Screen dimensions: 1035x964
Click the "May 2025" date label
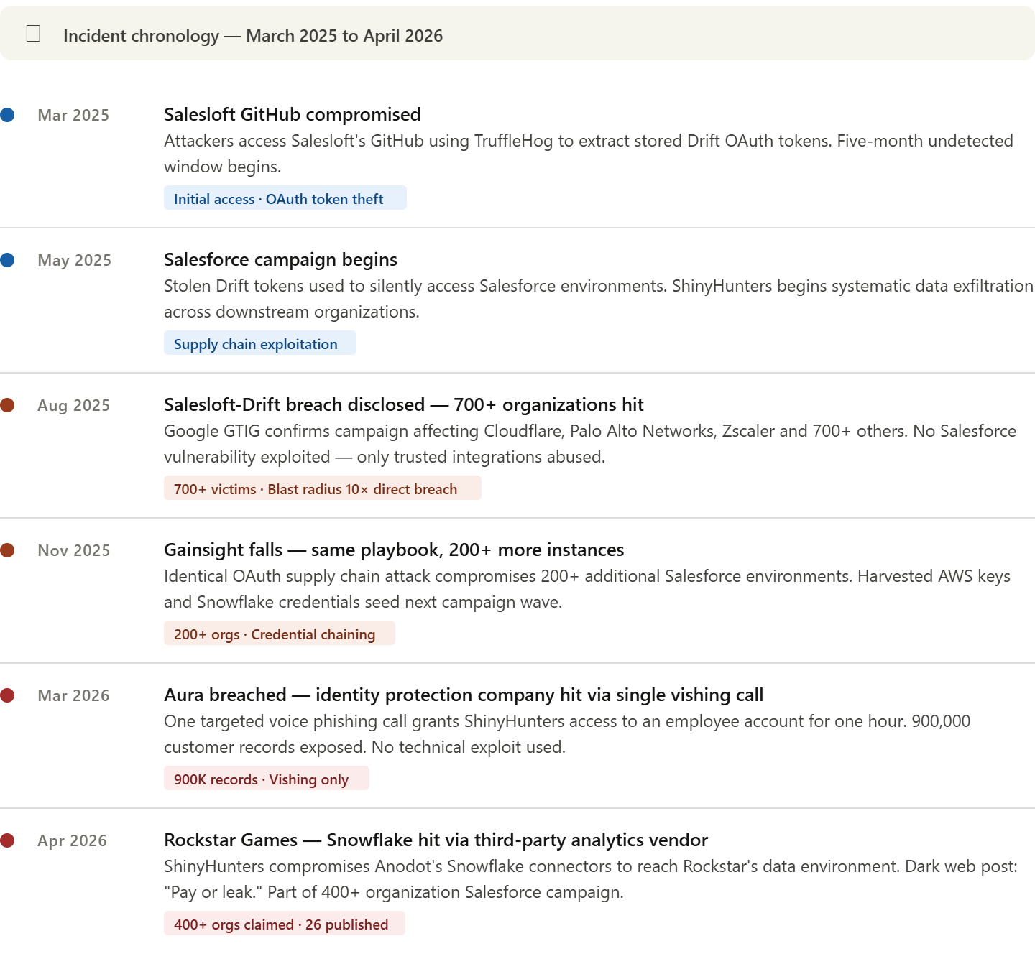tap(75, 261)
